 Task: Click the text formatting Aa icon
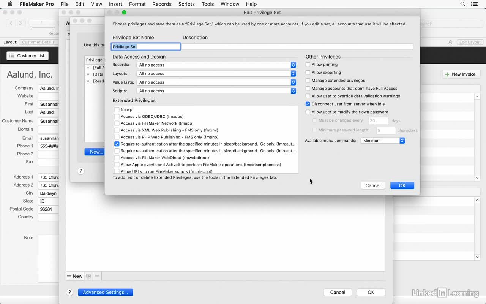451,42
